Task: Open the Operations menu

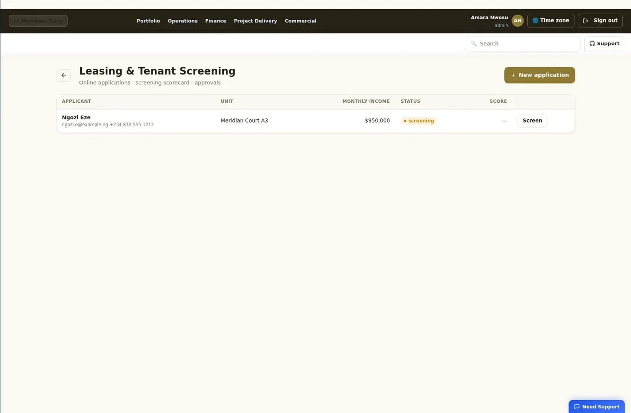Action: (183, 21)
